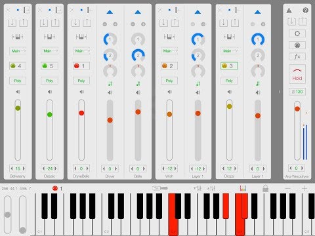Viewport: 315px width, 236px height.
Task: Click the import icon on the Classic strip
Action: pos(44,23)
